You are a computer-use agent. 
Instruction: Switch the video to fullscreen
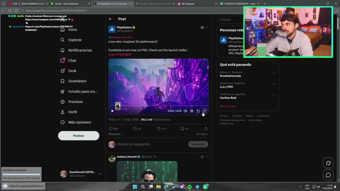205,111
